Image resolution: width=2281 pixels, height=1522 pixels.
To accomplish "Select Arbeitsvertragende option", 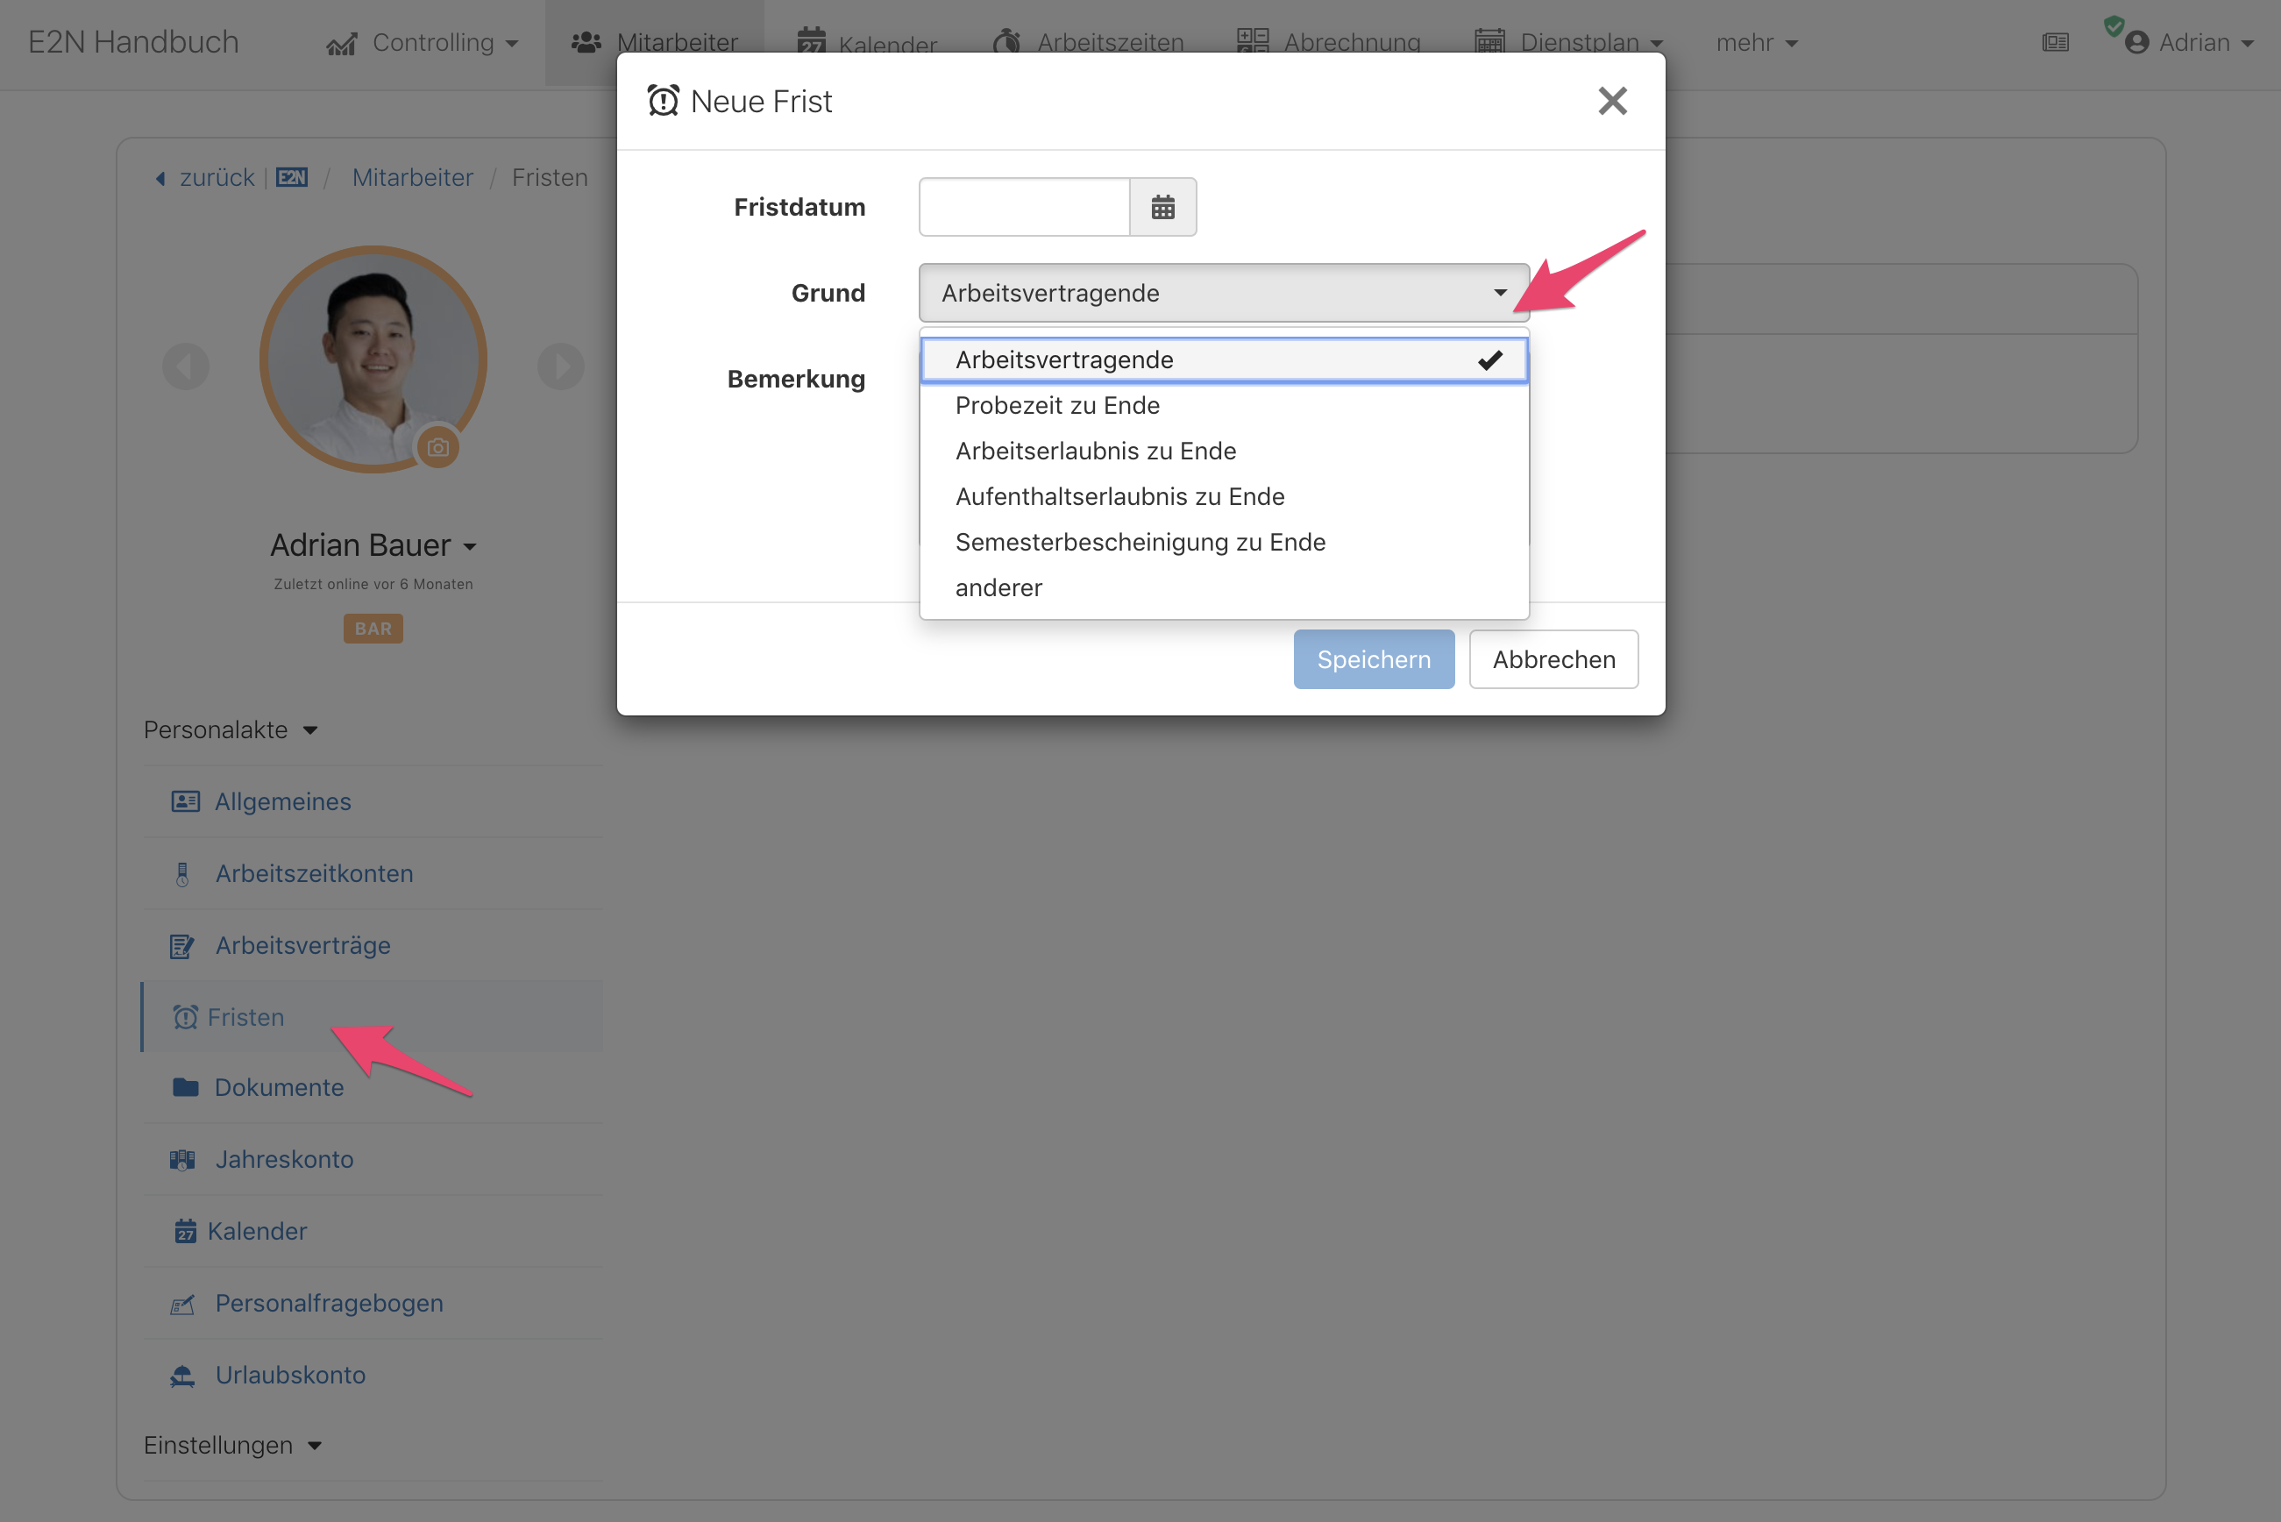I will (x=1224, y=360).
